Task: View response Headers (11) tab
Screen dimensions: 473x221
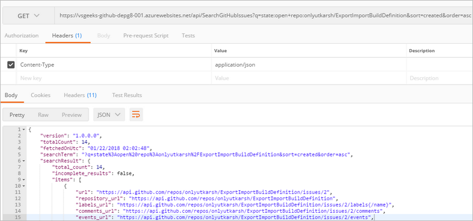Action: (80, 95)
